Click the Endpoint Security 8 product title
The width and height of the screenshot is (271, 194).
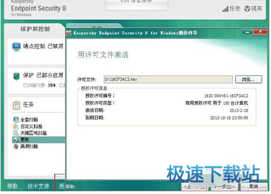pos(39,8)
